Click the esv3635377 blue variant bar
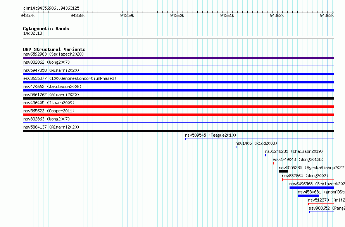The image size is (345, 227). (178, 82)
